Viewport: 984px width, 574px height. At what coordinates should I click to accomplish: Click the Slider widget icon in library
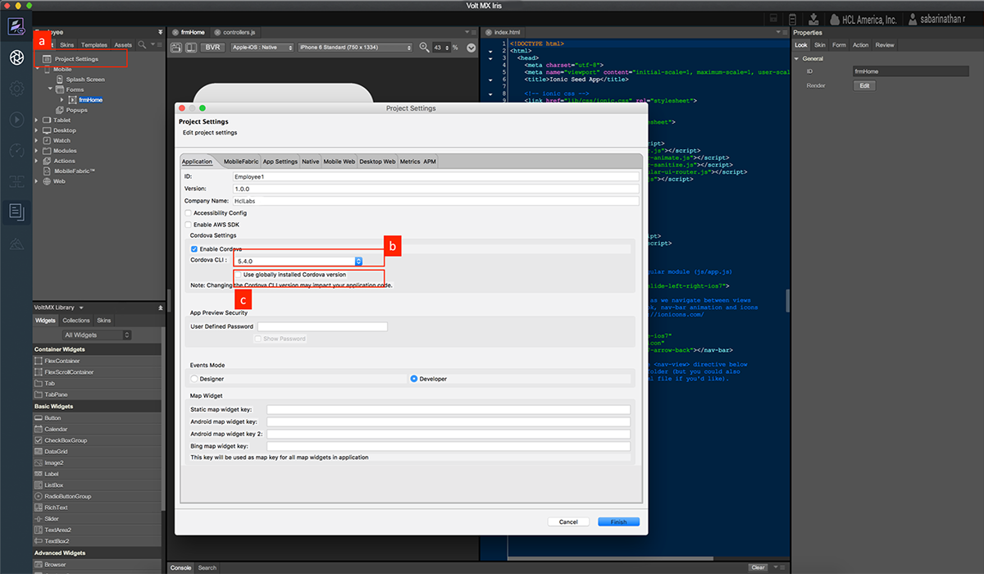tap(39, 519)
